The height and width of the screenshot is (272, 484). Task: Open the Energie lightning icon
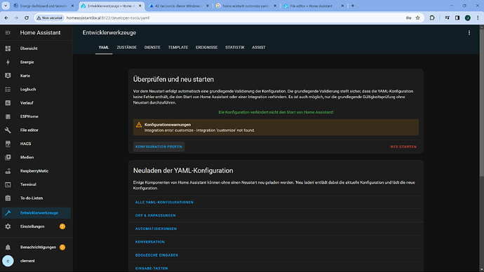[8, 62]
